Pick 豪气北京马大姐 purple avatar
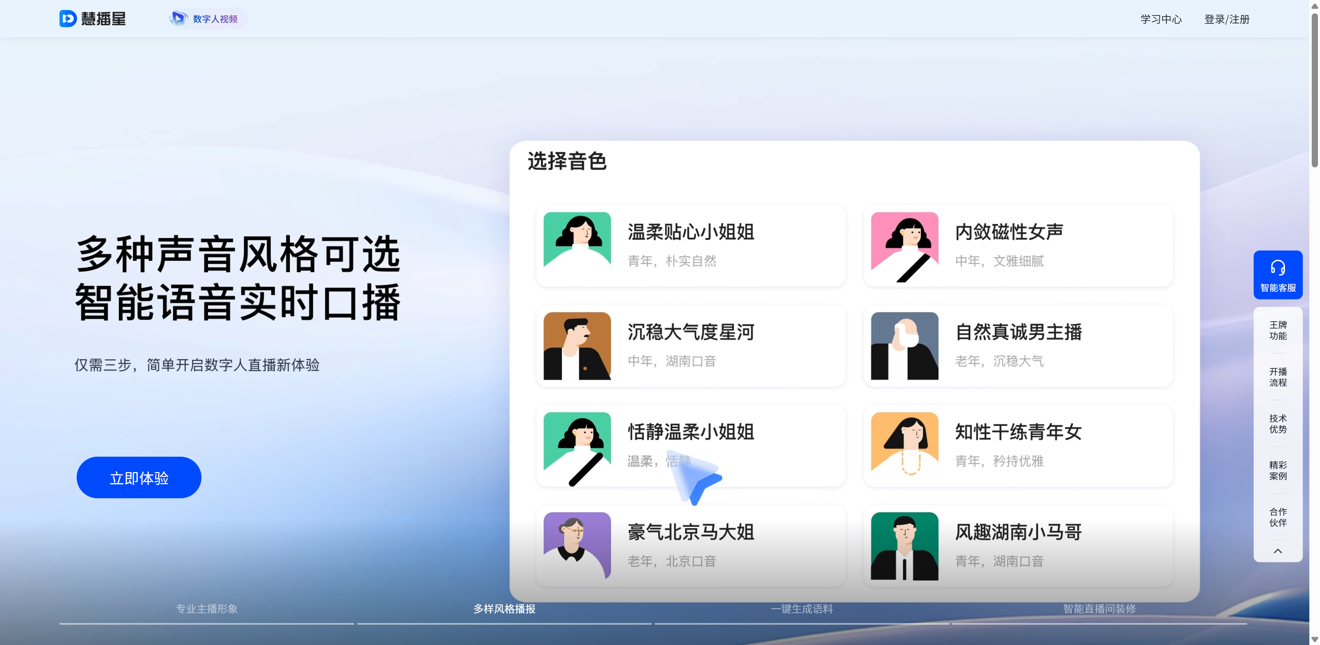The height and width of the screenshot is (645, 1320). coord(577,546)
